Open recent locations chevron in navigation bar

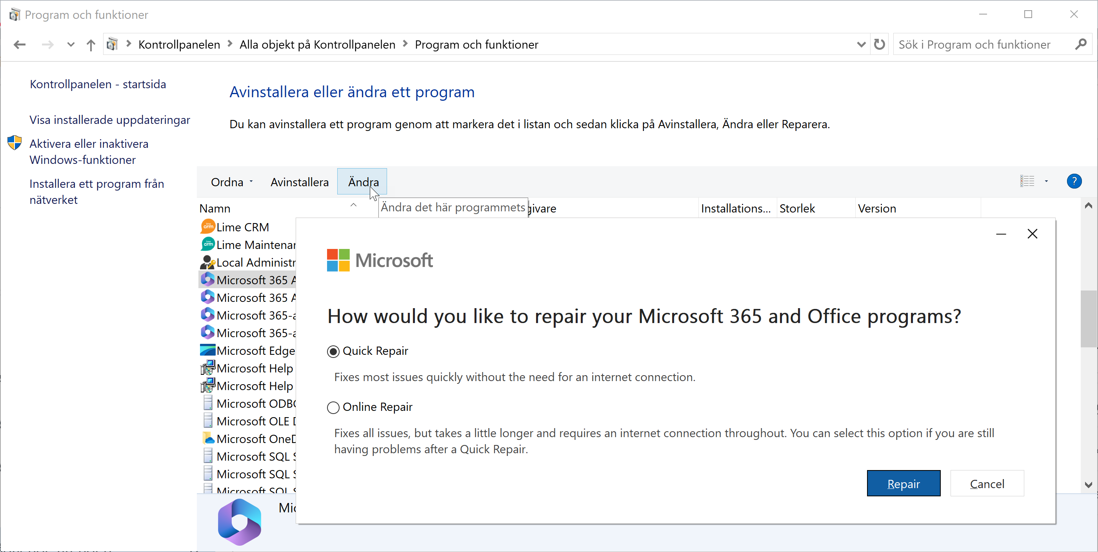pos(71,44)
